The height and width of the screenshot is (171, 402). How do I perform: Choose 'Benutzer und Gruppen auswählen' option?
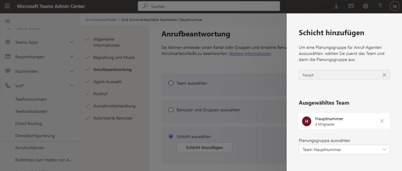[171, 110]
